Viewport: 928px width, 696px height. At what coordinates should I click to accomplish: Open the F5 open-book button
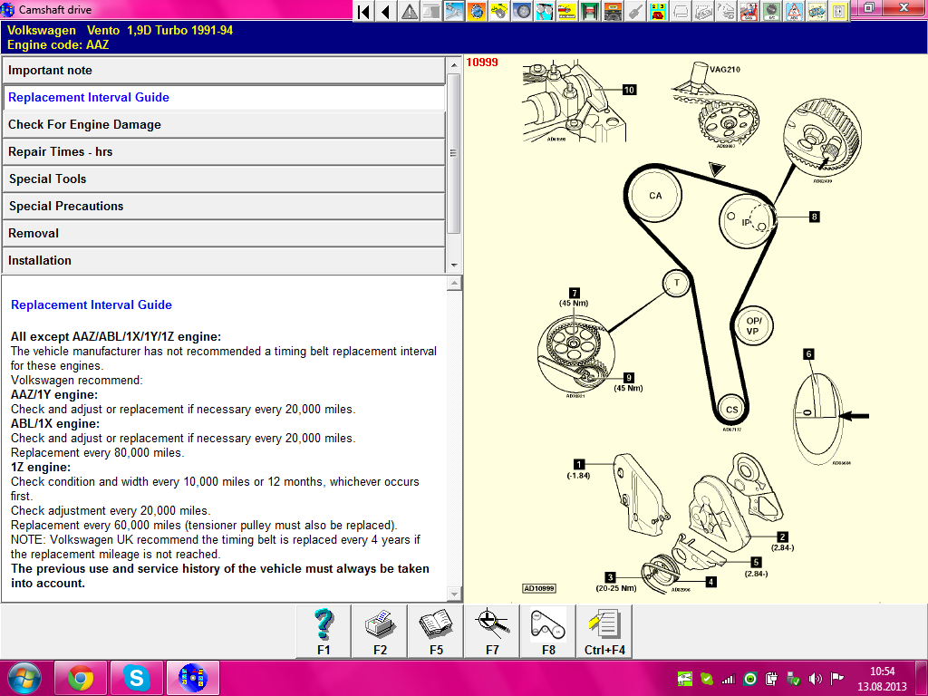(x=436, y=632)
